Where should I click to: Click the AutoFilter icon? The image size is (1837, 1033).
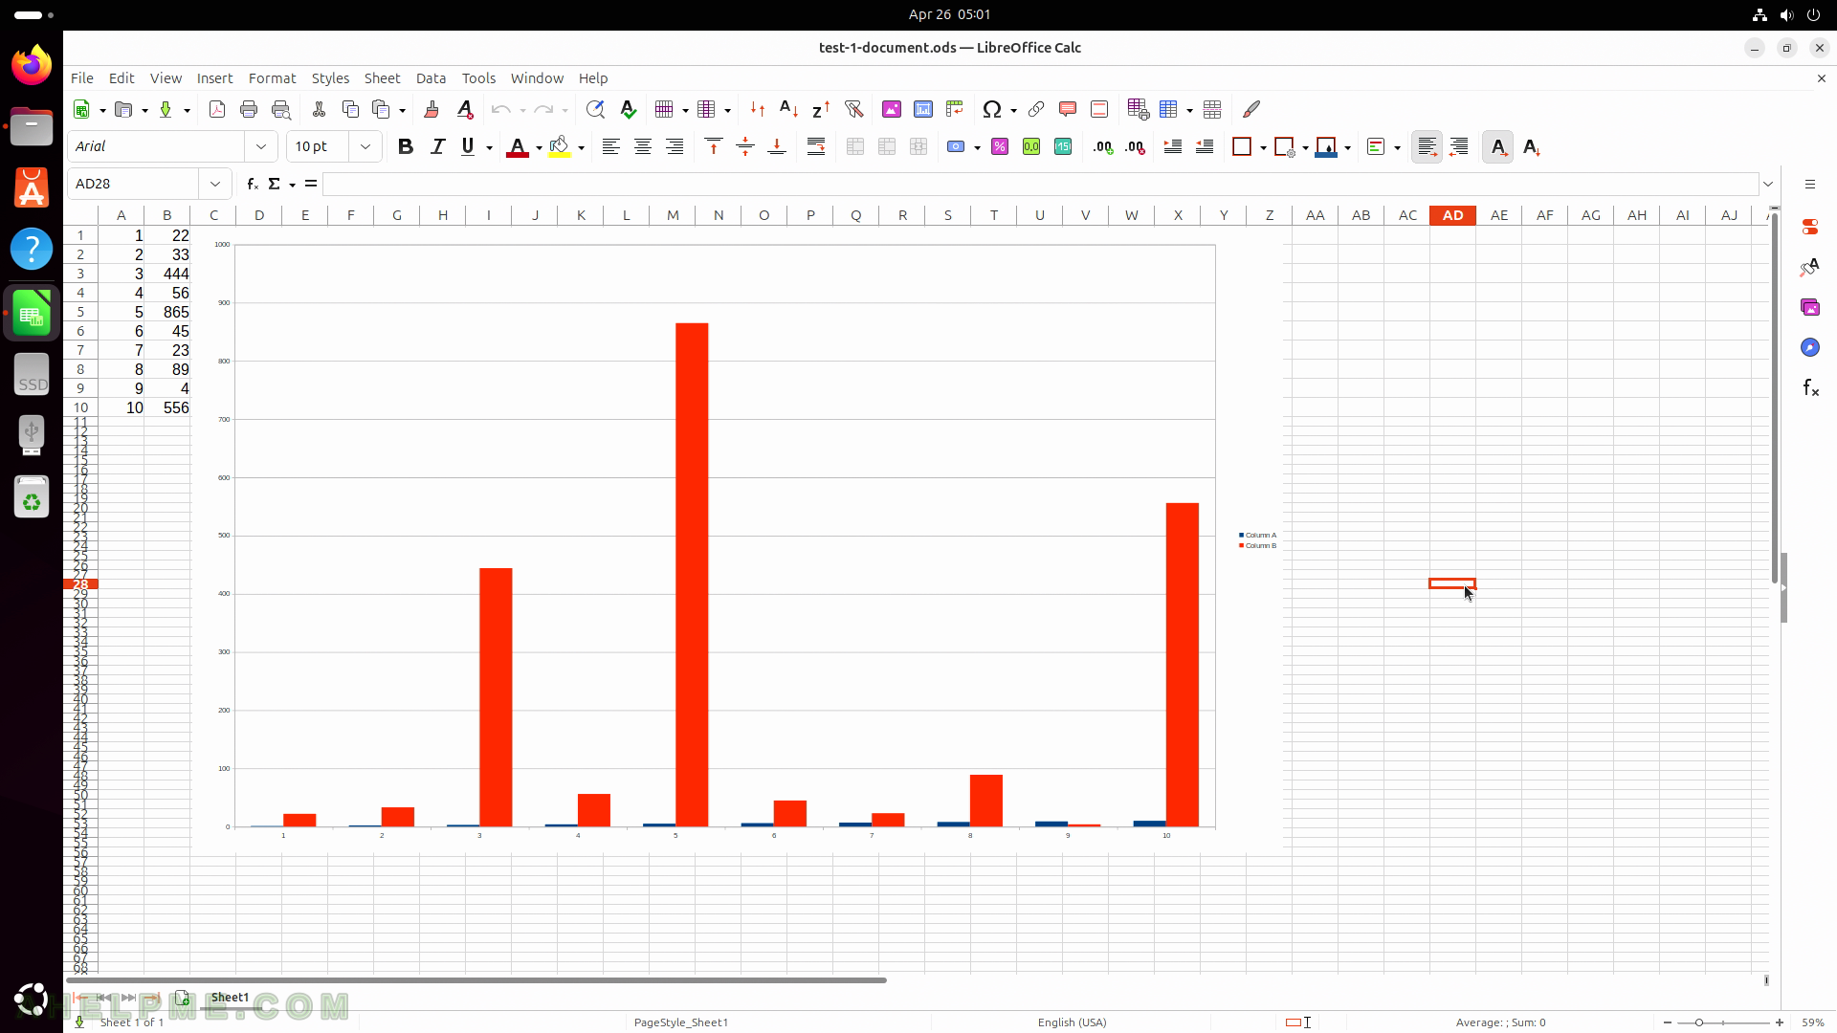853,109
